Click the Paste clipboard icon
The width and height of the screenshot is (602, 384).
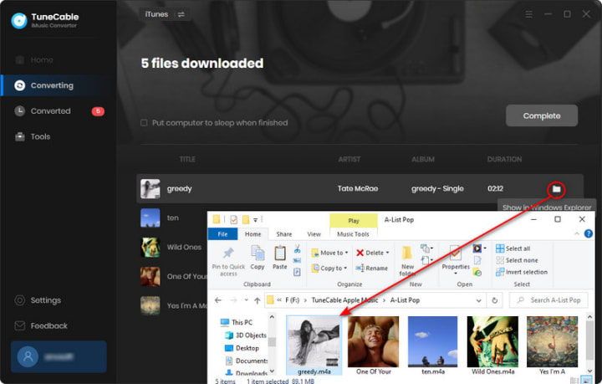click(x=280, y=253)
